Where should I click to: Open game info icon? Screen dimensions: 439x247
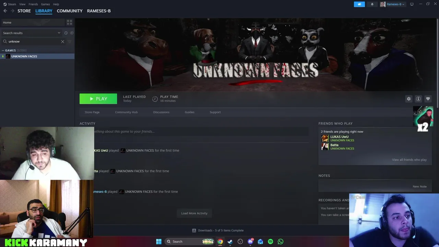(418, 99)
